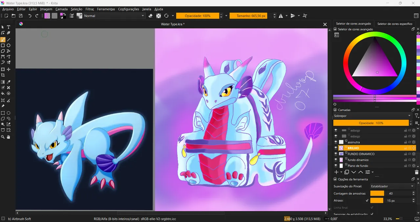Activate the Zoom magnifier tool

point(3,137)
